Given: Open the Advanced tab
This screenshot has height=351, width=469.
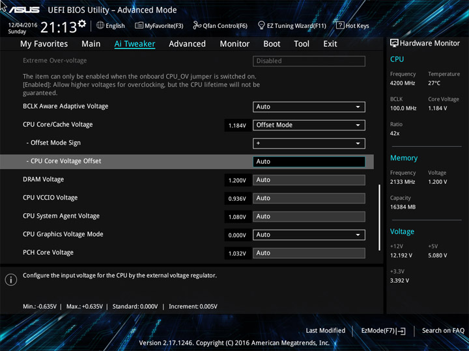Looking at the screenshot, I should point(187,44).
